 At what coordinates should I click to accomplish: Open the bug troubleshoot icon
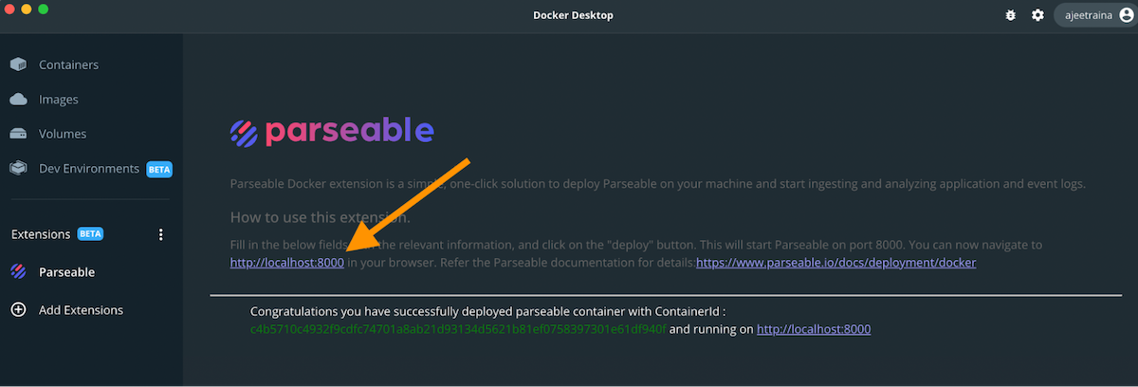pyautogui.click(x=1011, y=15)
